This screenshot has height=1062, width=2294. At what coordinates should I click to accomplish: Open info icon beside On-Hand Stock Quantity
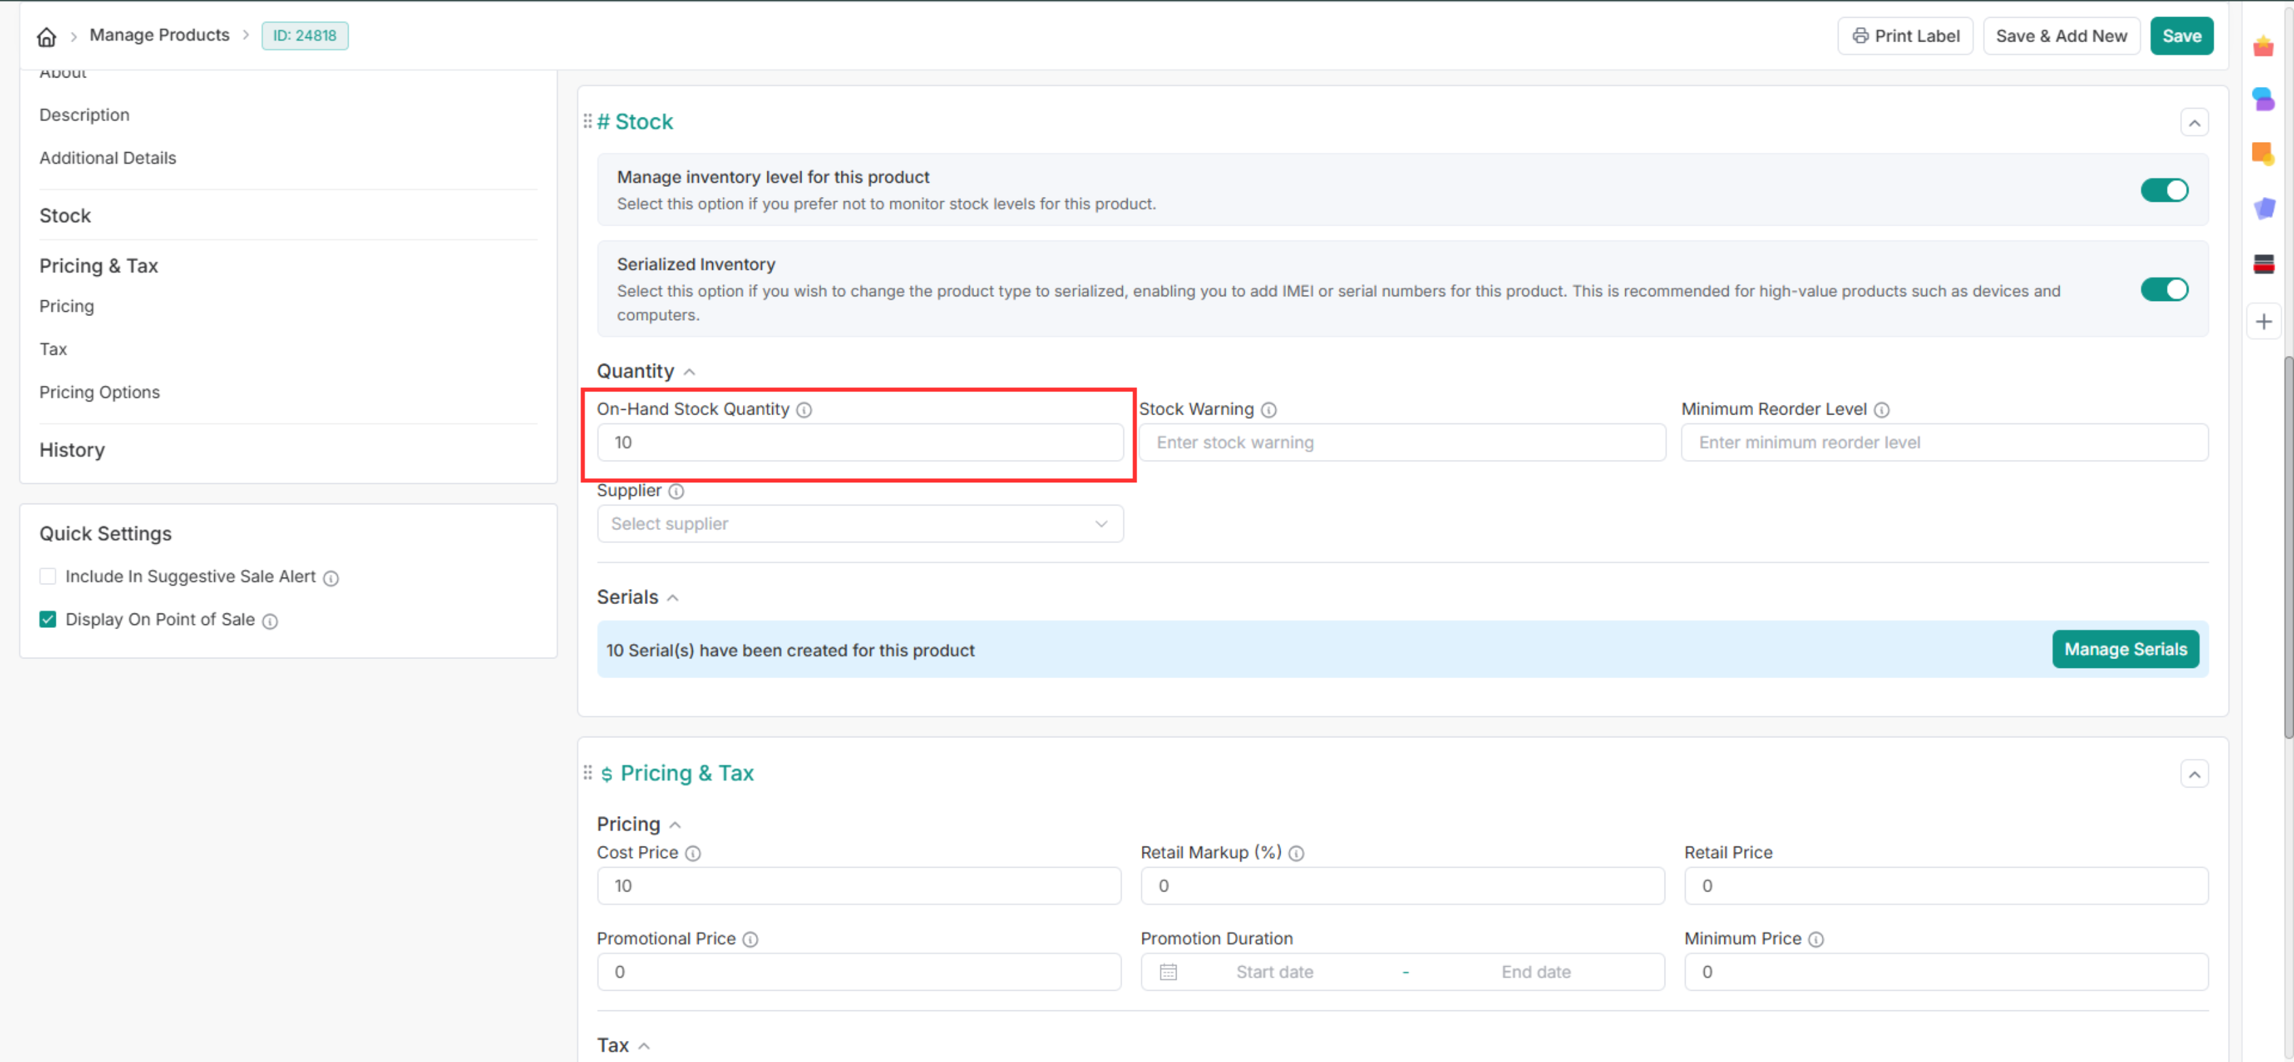click(804, 410)
